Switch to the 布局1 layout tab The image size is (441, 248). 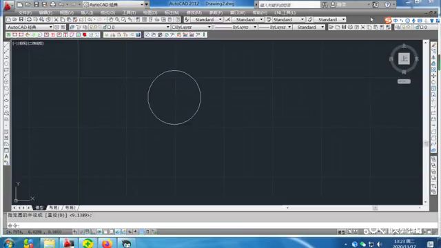[54, 207]
